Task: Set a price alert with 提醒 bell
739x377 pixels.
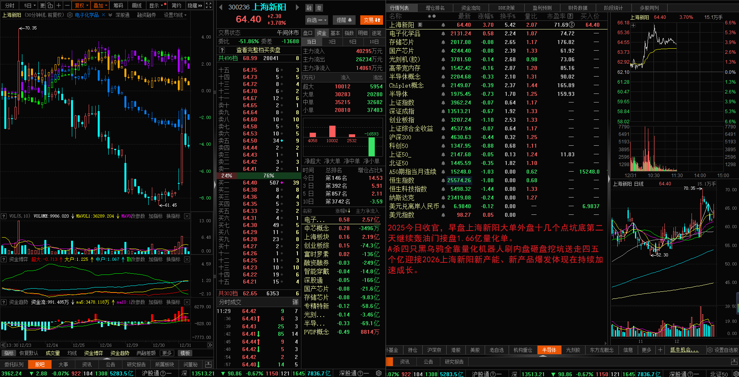Action: click(344, 20)
